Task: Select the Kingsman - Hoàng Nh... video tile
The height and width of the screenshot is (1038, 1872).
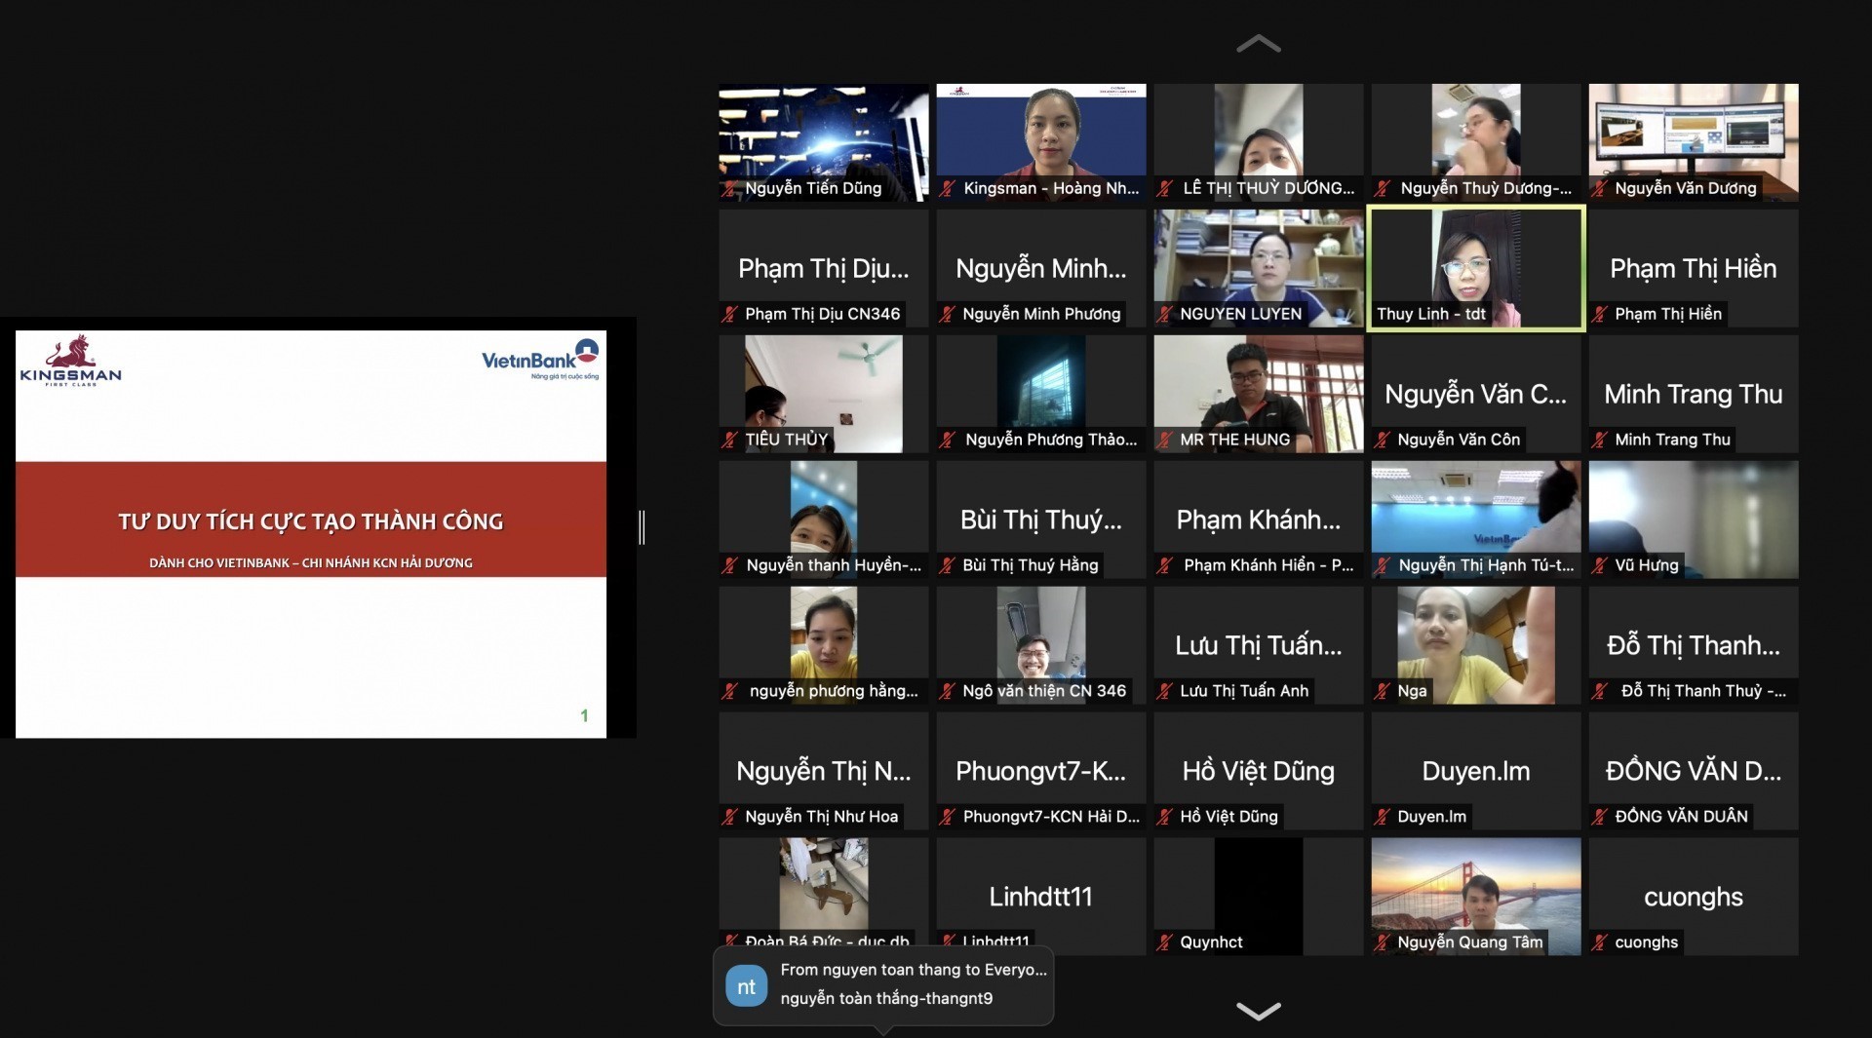Action: coord(1040,141)
